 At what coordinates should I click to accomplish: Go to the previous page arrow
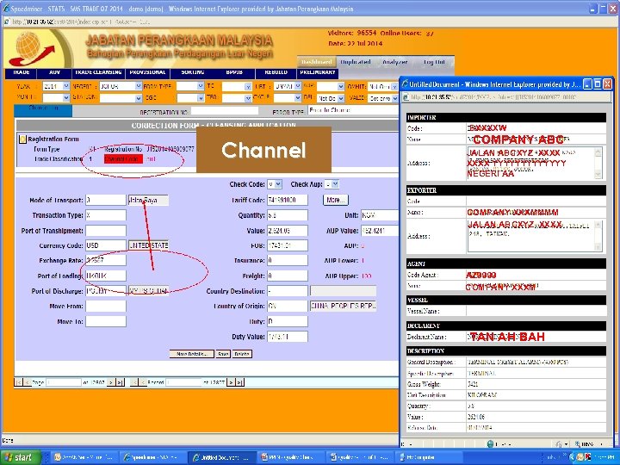pos(28,382)
